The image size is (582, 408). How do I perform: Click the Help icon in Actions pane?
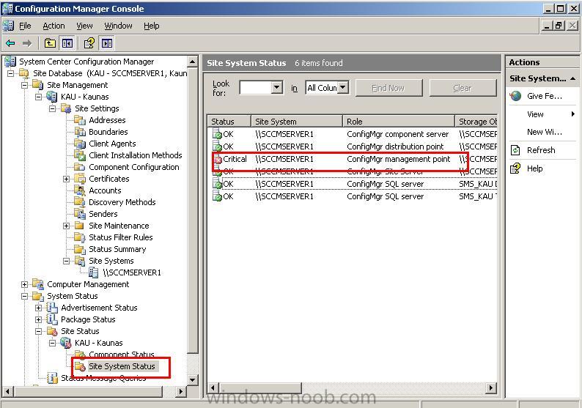click(x=515, y=168)
